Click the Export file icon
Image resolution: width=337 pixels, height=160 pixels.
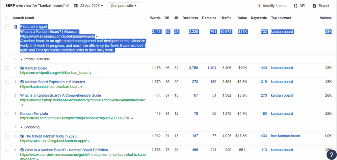314,6
